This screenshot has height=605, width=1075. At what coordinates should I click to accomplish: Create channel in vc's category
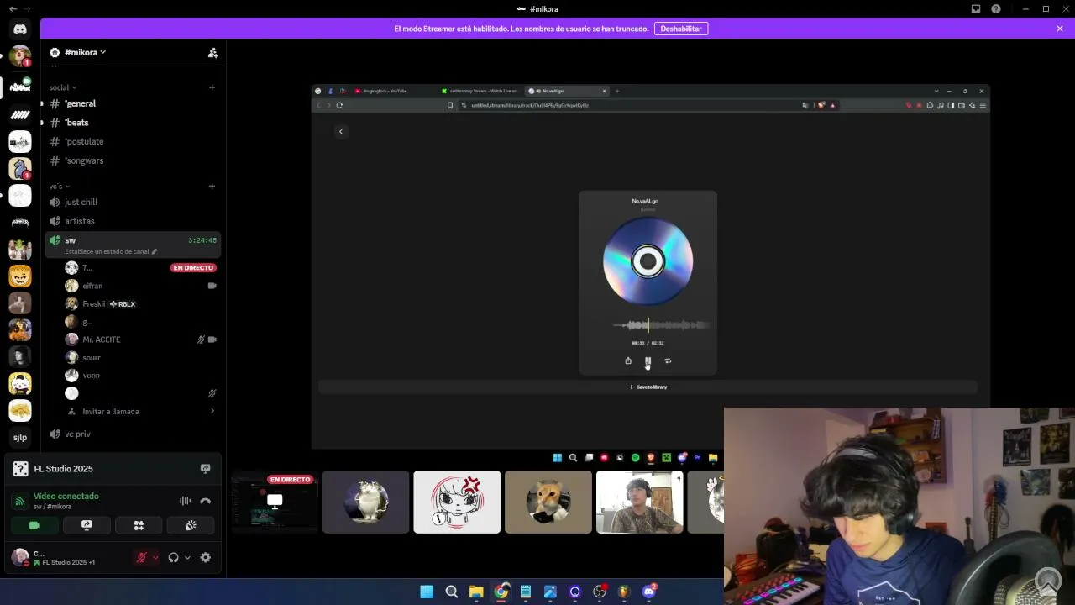tap(212, 186)
